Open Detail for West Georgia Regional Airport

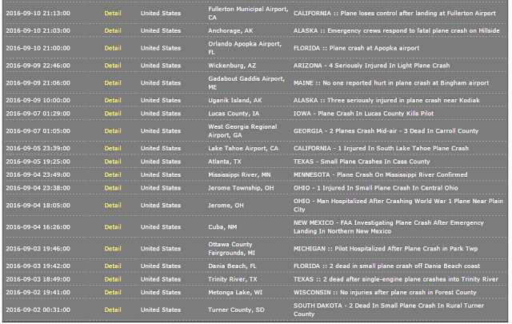(113, 131)
